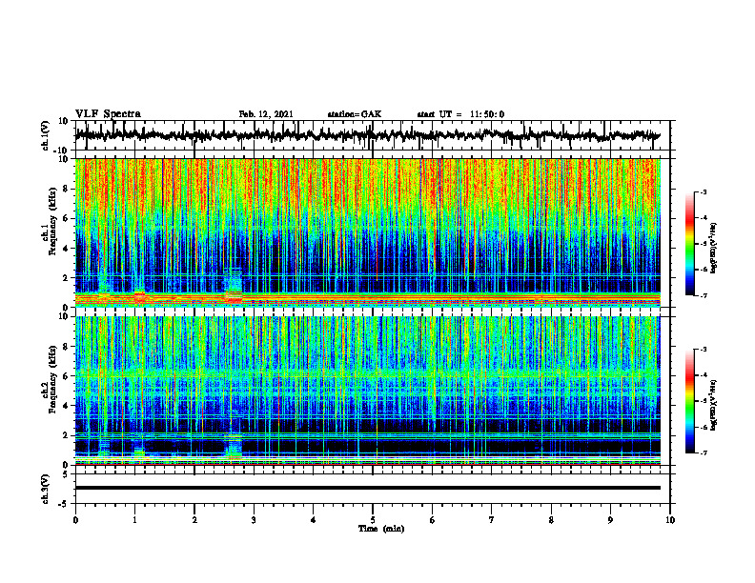The image size is (755, 583).
Task: Click upper colorbar 'log(PSD)(V²/Hz)' label
Action: click(714, 248)
